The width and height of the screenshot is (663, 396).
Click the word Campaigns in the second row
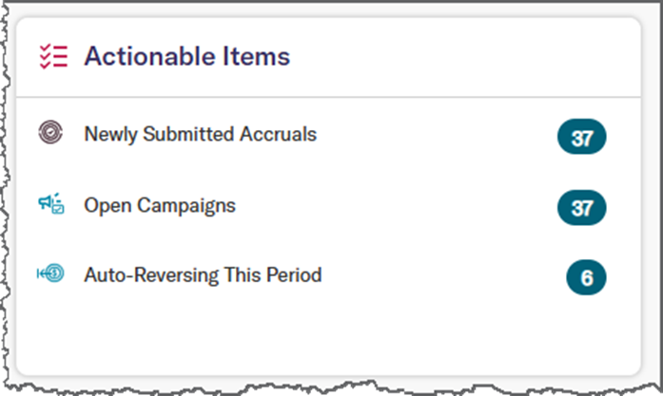pos(186,206)
